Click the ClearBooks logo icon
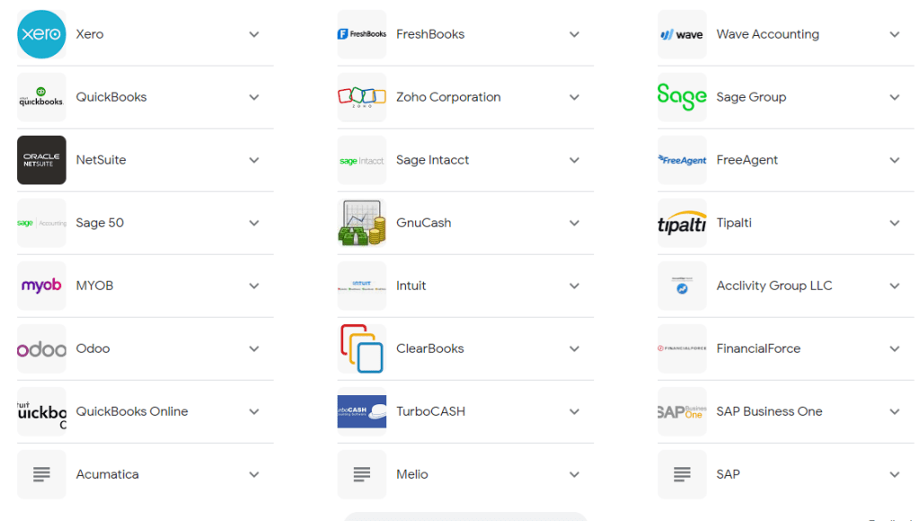 tap(362, 349)
